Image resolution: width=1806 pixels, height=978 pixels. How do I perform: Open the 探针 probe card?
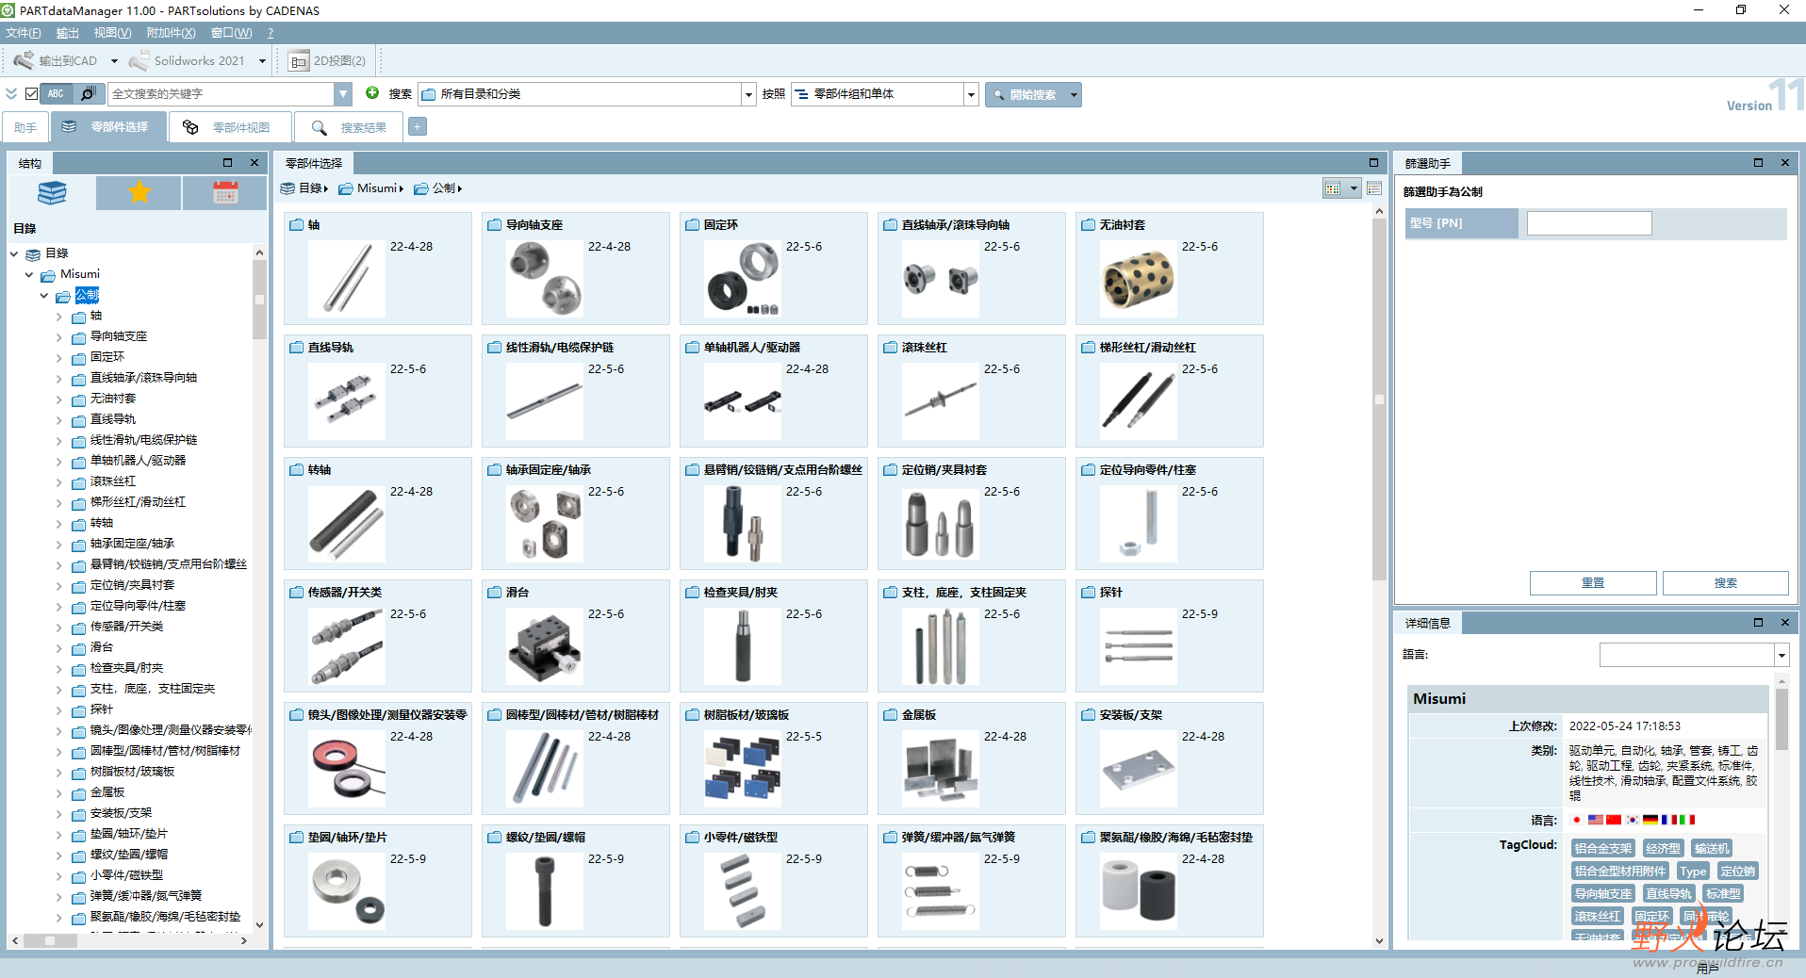(x=1170, y=636)
